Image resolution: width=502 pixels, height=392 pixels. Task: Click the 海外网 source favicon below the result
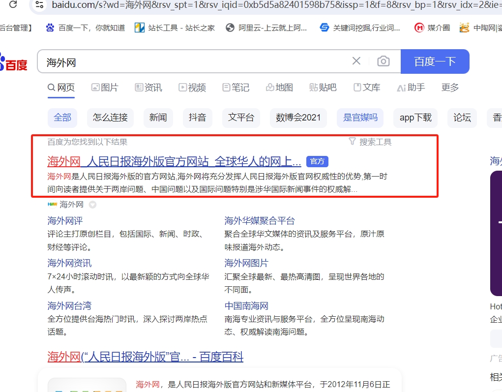(x=52, y=204)
